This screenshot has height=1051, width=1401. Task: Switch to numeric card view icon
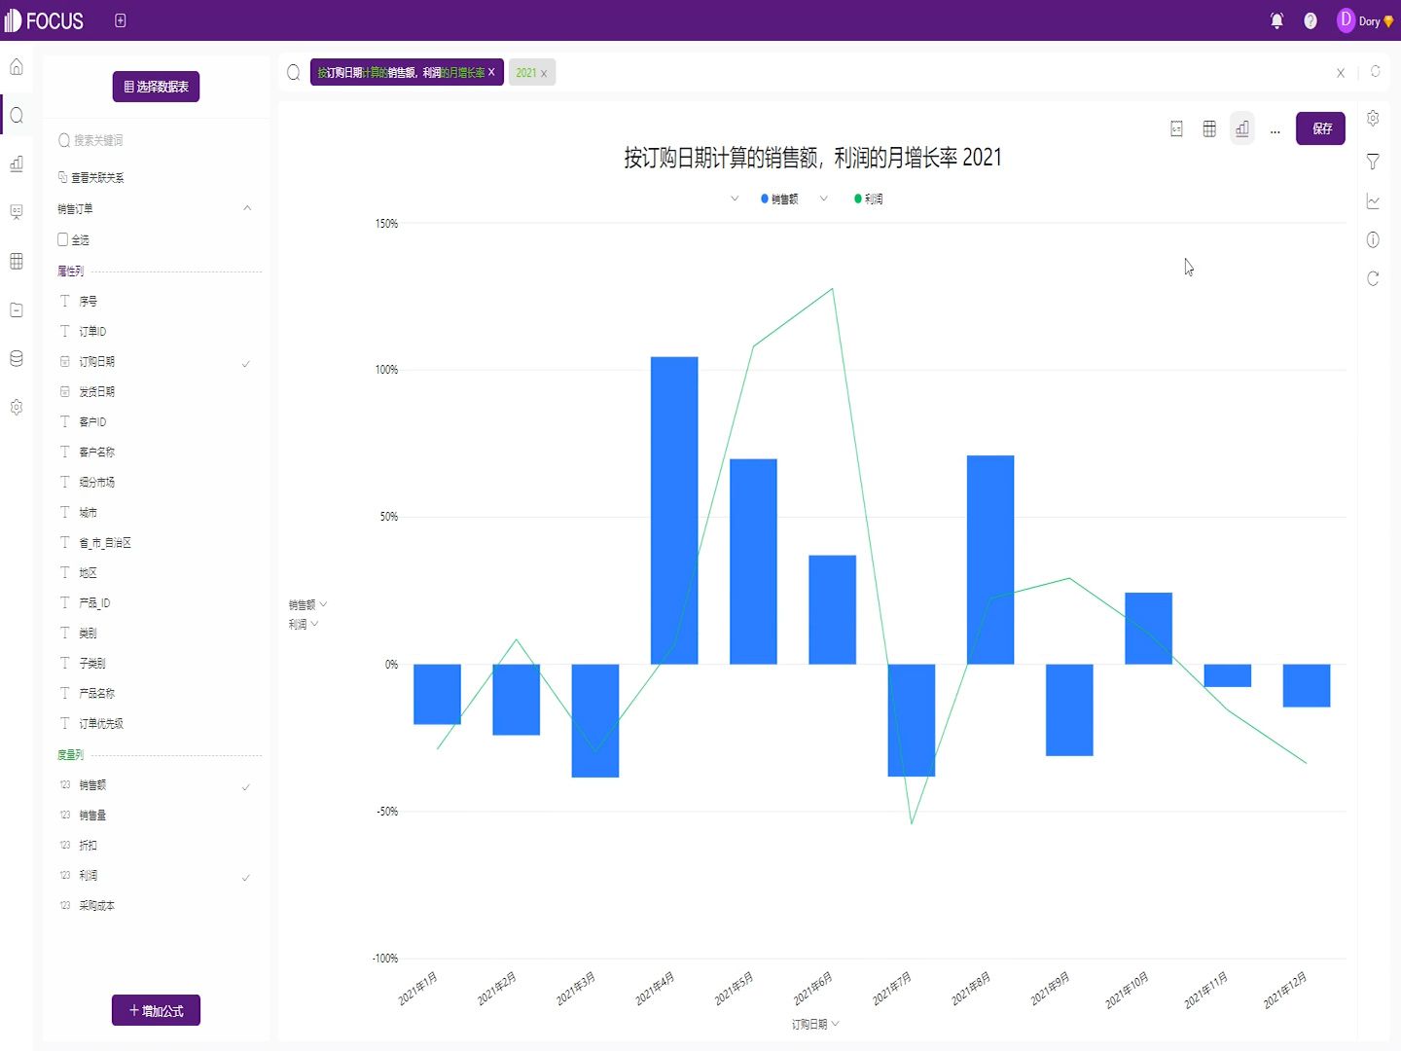click(1176, 128)
